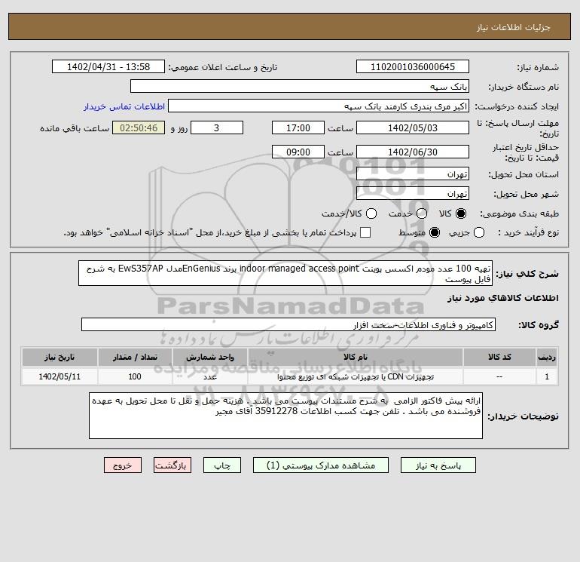Click the ردیف column header

click(x=547, y=357)
